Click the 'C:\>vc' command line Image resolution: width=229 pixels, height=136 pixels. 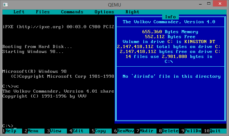[x=11, y=86]
